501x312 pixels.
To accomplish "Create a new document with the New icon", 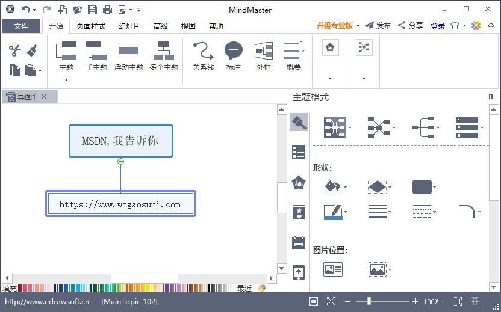I will click(62, 10).
